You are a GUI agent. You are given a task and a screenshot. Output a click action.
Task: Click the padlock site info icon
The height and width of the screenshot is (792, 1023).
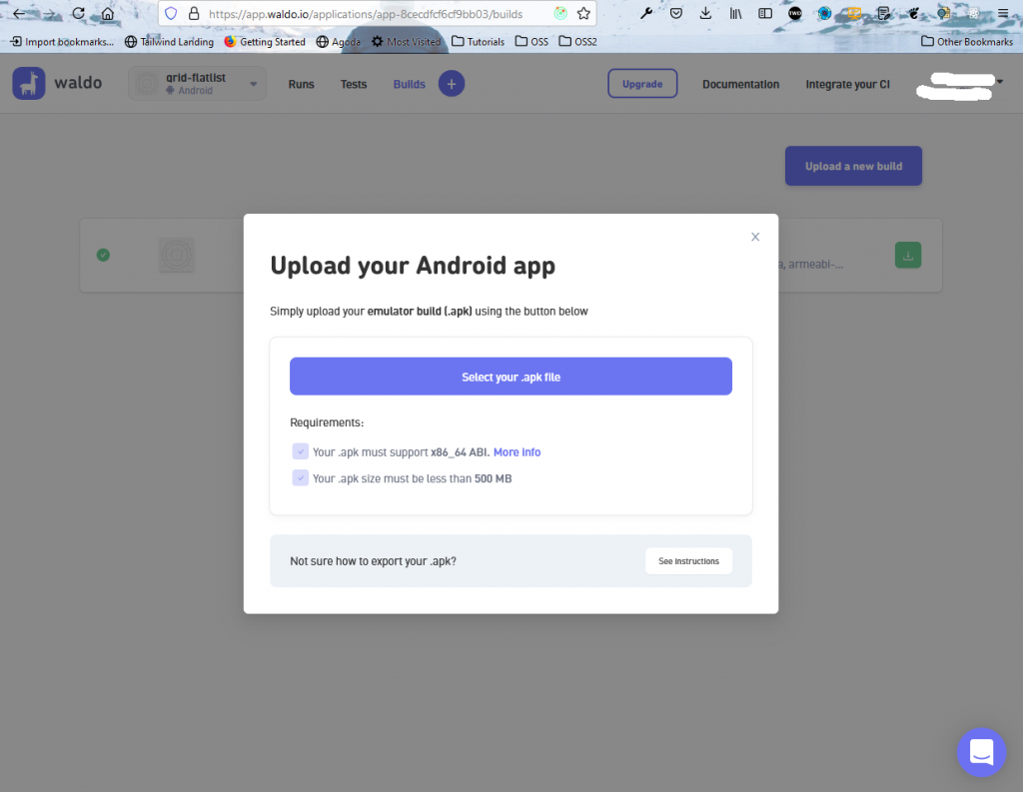tap(194, 13)
